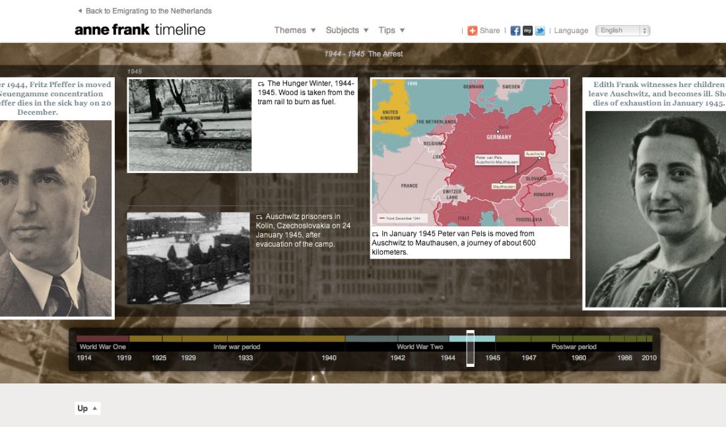726x427 pixels.
Task: Click the MySpace share icon
Action: coord(527,30)
